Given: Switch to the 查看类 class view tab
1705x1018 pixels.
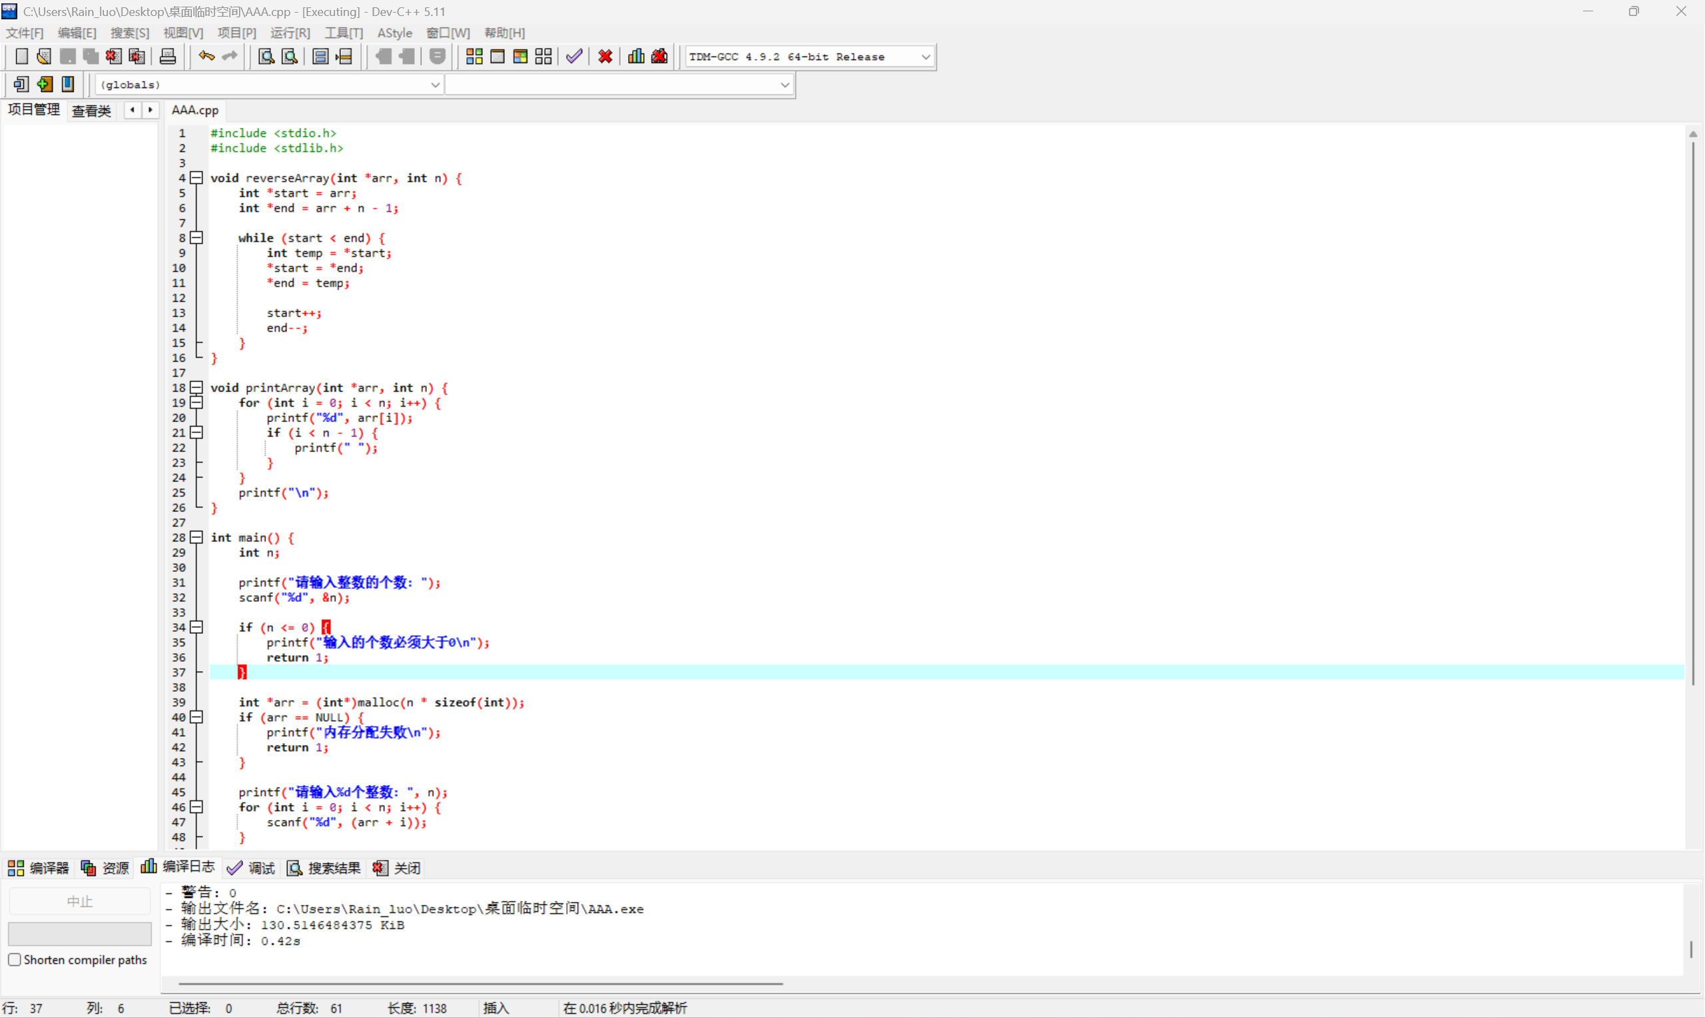Looking at the screenshot, I should [91, 111].
